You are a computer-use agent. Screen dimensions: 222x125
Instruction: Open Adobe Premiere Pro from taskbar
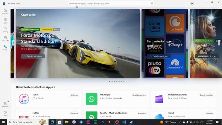pyautogui.click(x=88, y=122)
